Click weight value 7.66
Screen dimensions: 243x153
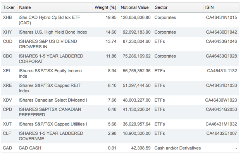tap(112, 100)
